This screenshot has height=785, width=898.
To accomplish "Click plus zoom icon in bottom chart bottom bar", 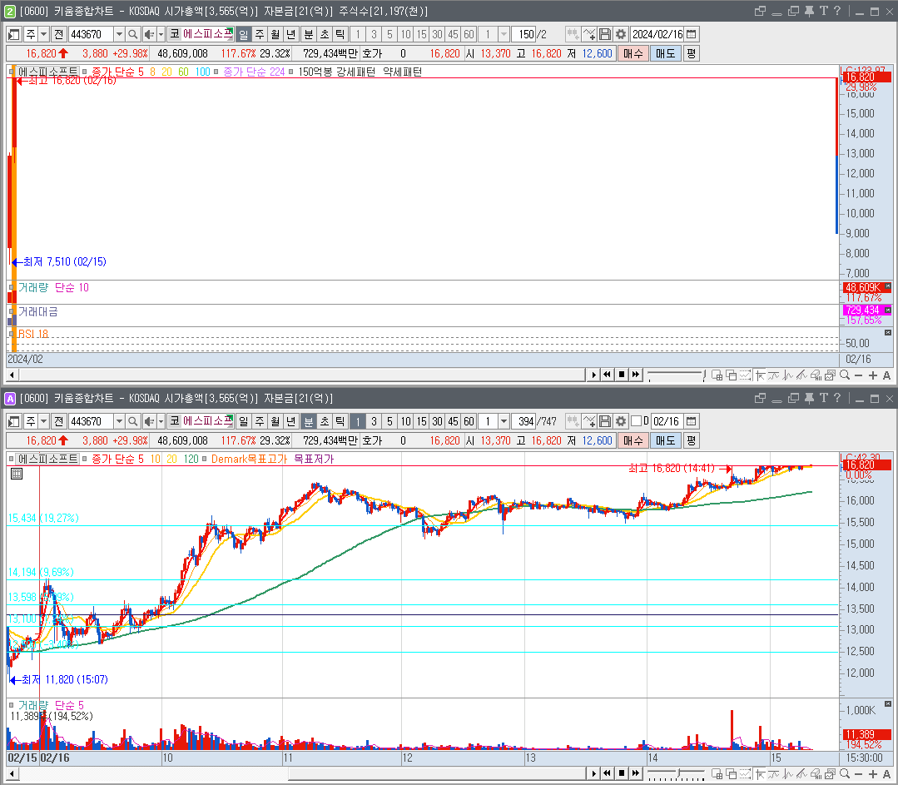I will click(x=873, y=774).
